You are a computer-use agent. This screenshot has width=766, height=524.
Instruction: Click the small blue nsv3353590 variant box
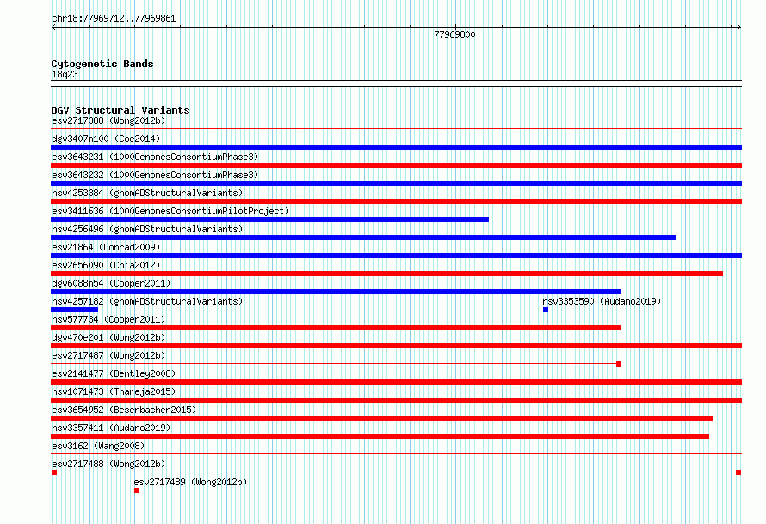pos(546,310)
